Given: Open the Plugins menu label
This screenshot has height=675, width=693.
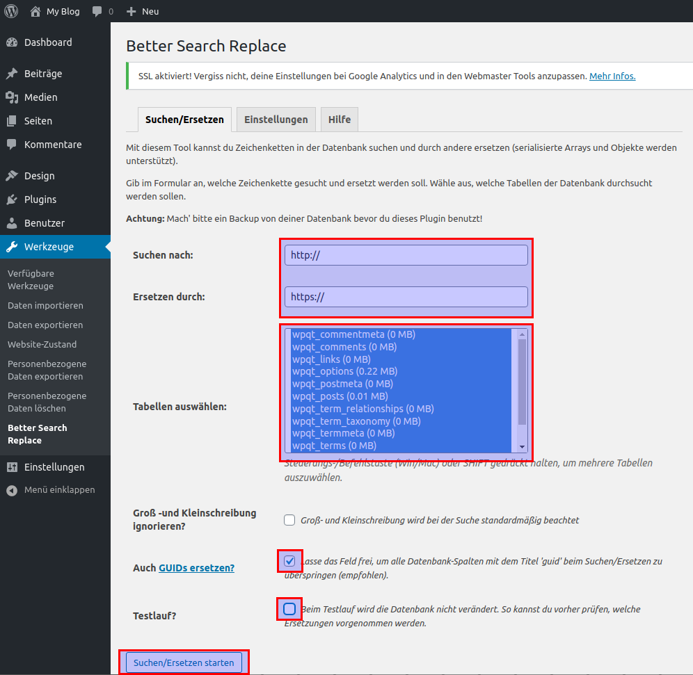Looking at the screenshot, I should [40, 200].
